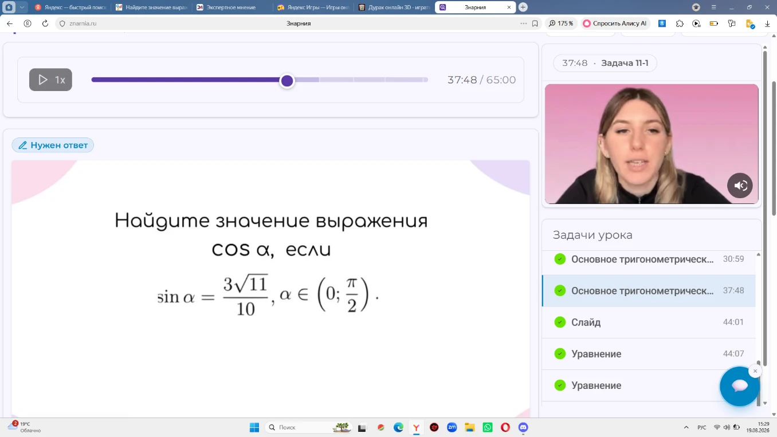777x437 pixels.
Task: Open Yandex Browser taskbar icon
Action: [x=416, y=427]
